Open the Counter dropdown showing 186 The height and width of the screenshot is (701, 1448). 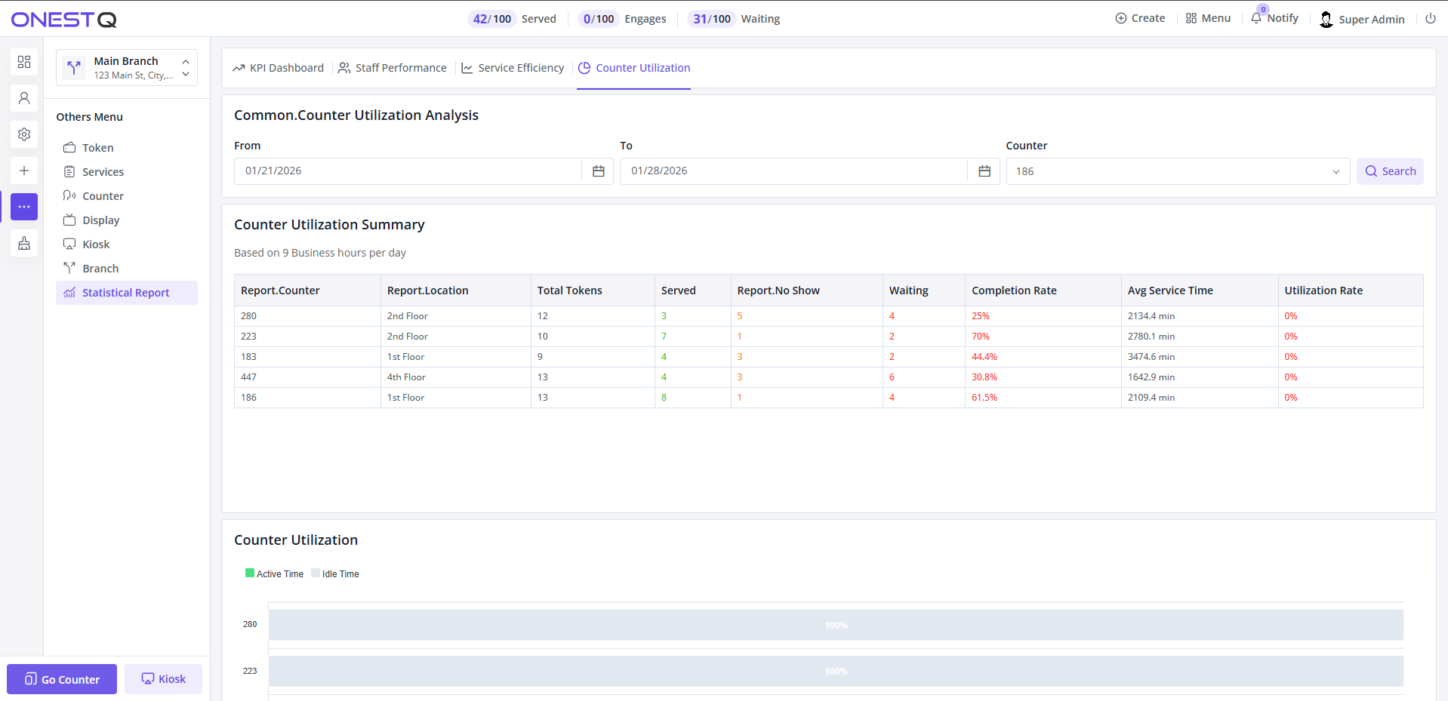pos(1178,171)
